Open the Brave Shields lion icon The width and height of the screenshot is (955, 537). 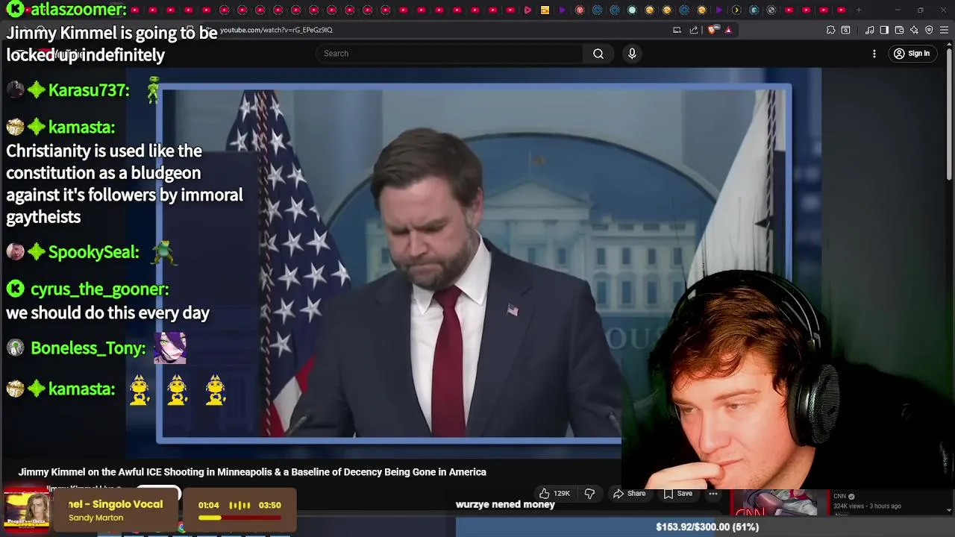713,30
